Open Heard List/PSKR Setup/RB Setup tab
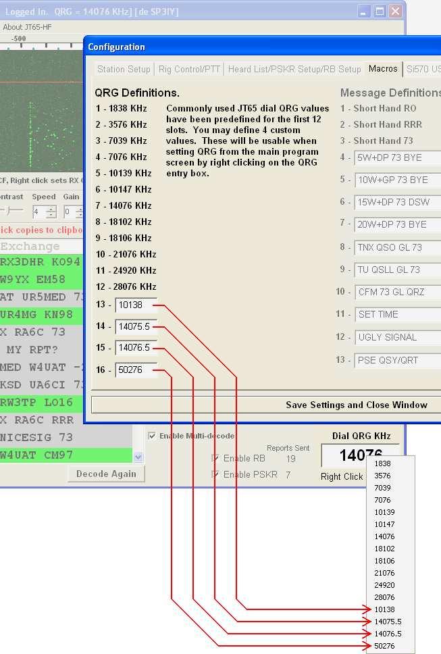 click(294, 69)
